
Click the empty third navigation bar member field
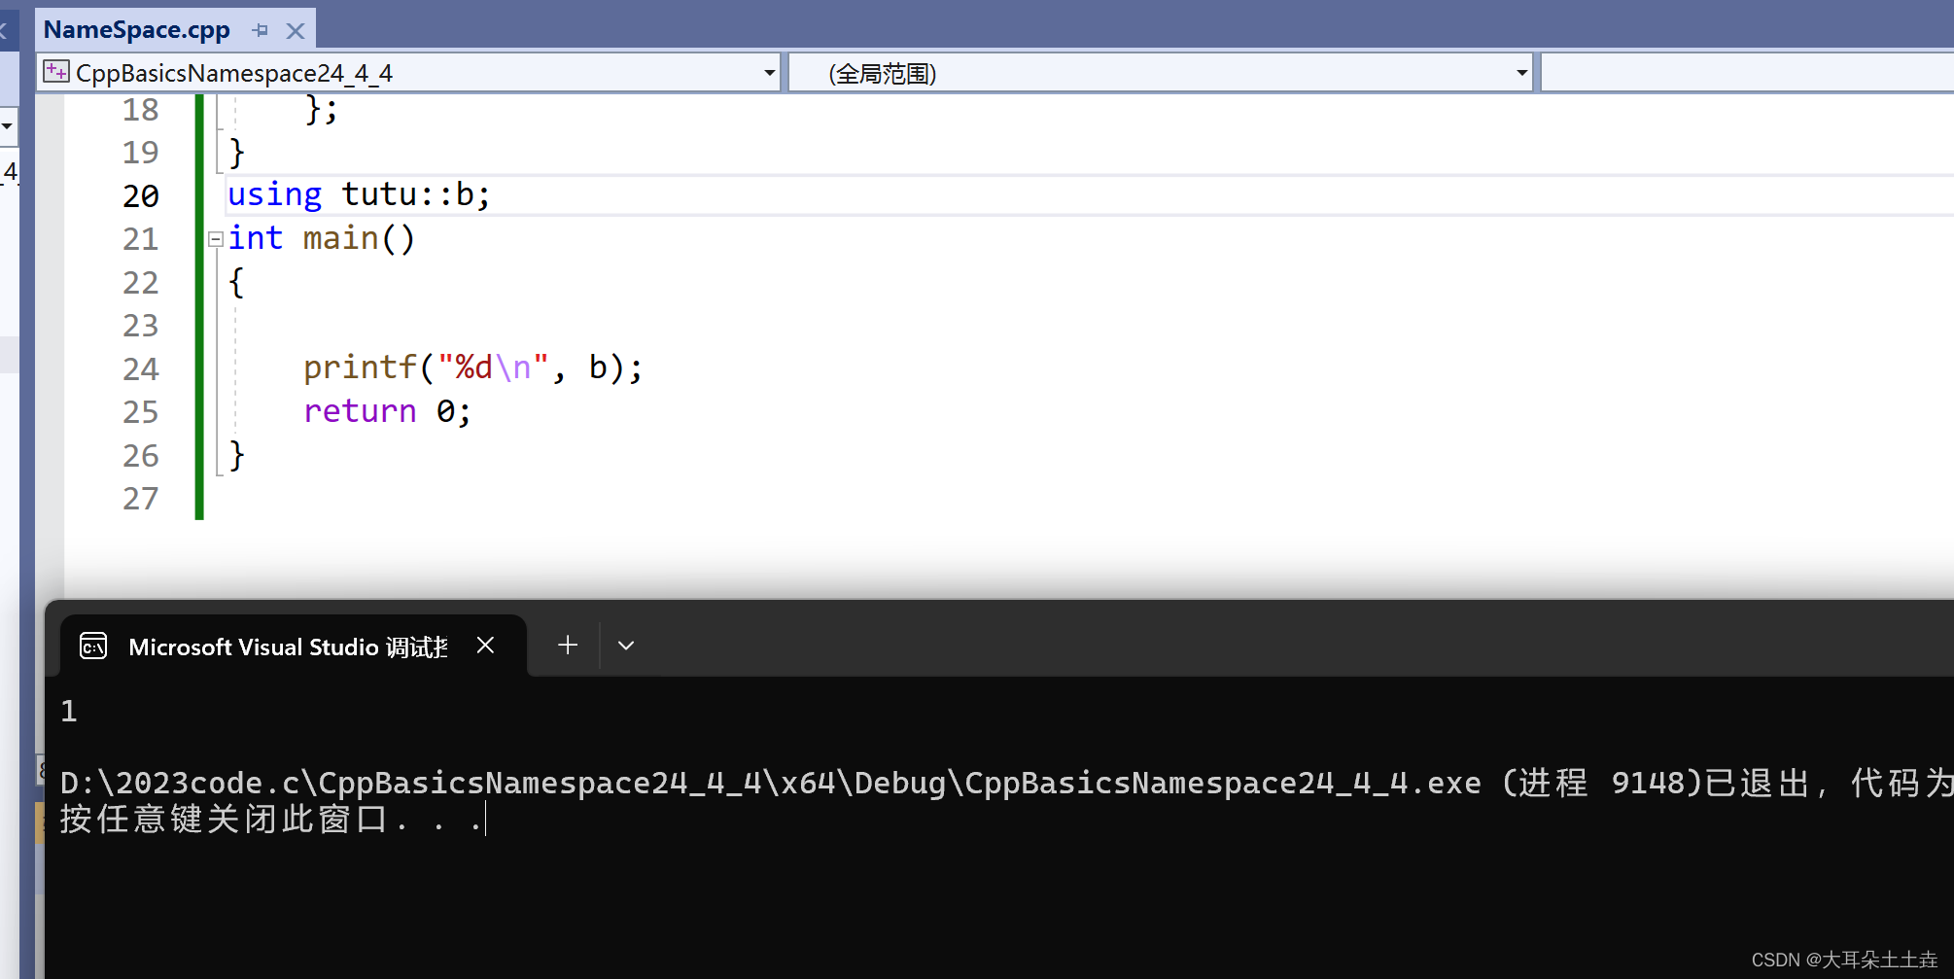pos(1748,73)
